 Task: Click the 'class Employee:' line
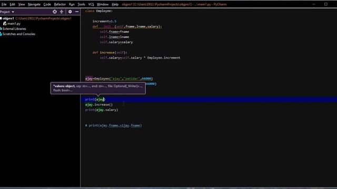click(x=98, y=11)
